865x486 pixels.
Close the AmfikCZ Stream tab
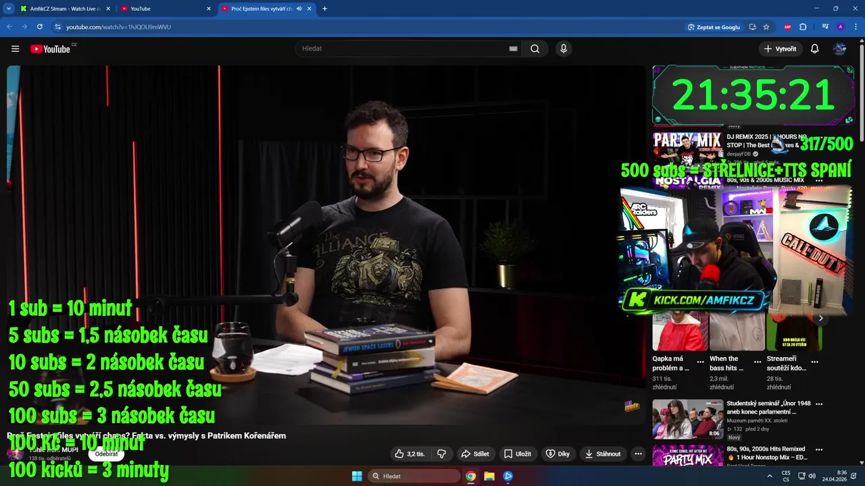coord(108,9)
